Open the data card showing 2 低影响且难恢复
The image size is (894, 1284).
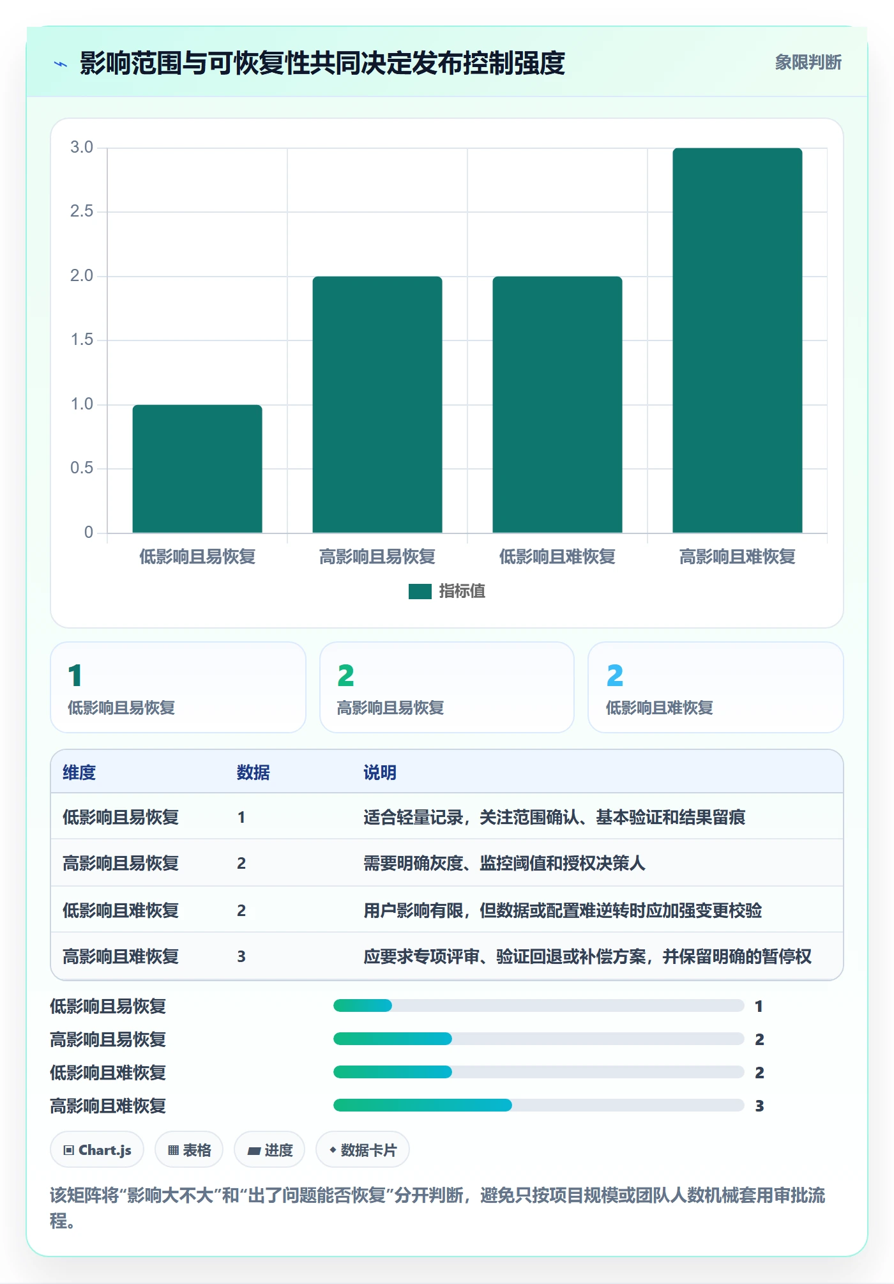(716, 687)
